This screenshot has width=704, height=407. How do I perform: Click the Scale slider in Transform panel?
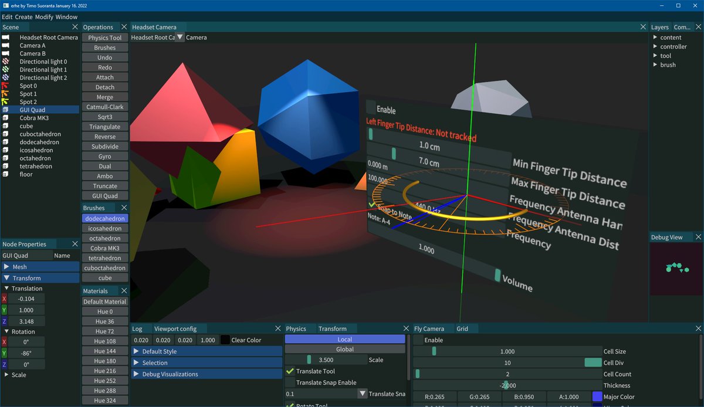(x=309, y=359)
